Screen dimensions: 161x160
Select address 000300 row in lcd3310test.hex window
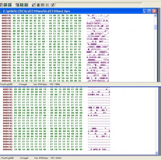[55, 18]
